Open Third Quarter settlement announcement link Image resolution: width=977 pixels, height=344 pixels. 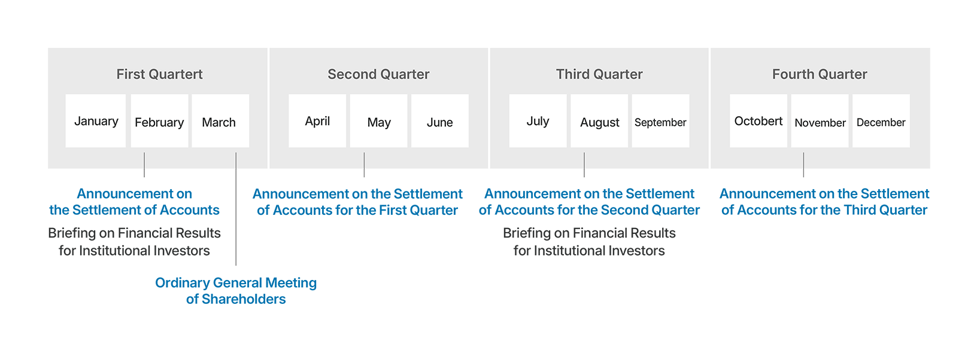click(824, 202)
